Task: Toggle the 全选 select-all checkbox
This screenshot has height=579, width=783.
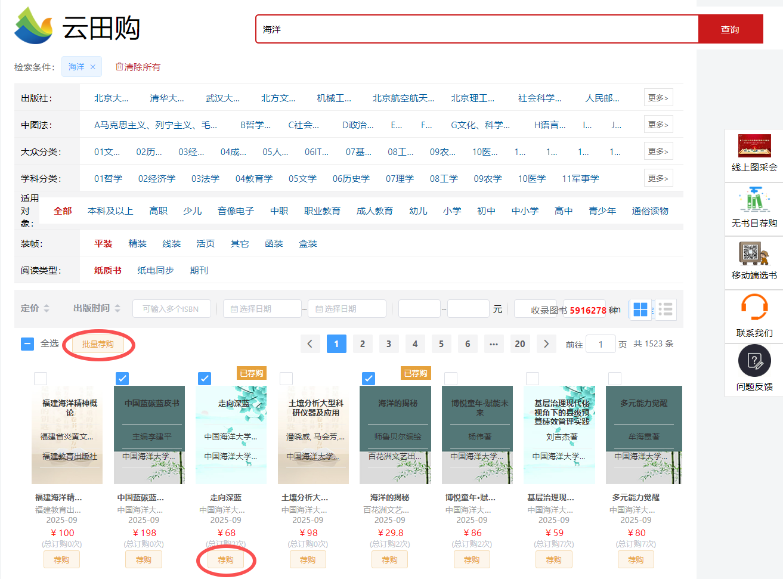Action: (27, 344)
